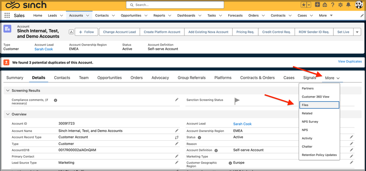Viewport: 366px width, 171px height.
Task: Click info icon next to Compliance comments
Action: [56, 100]
